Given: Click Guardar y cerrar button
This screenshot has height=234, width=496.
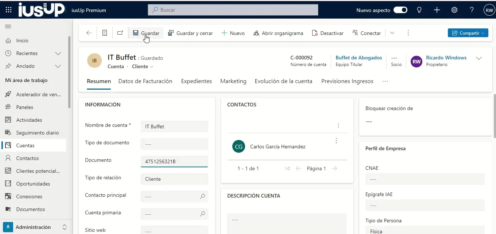Looking at the screenshot, I should click(x=190, y=33).
